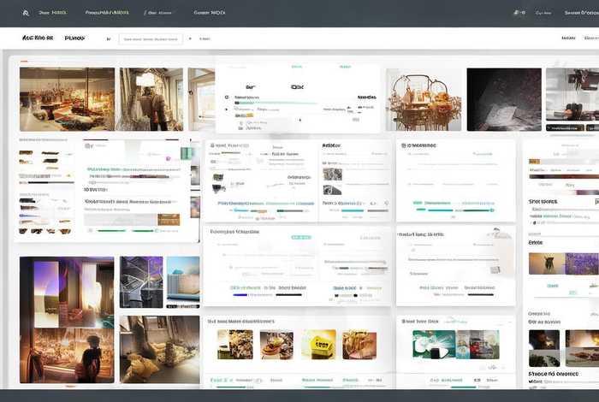Adjust the blue progress bar in the center card
The width and height of the screenshot is (599, 402).
[x=241, y=294]
